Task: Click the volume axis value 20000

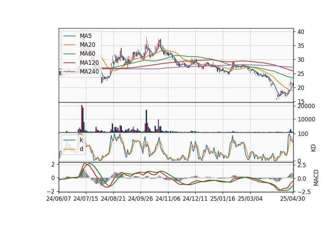Action: tap(306, 106)
